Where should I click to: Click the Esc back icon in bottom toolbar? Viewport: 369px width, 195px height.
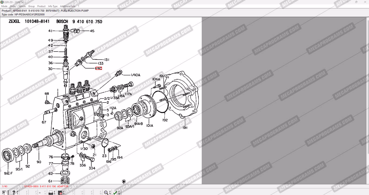click(4, 193)
